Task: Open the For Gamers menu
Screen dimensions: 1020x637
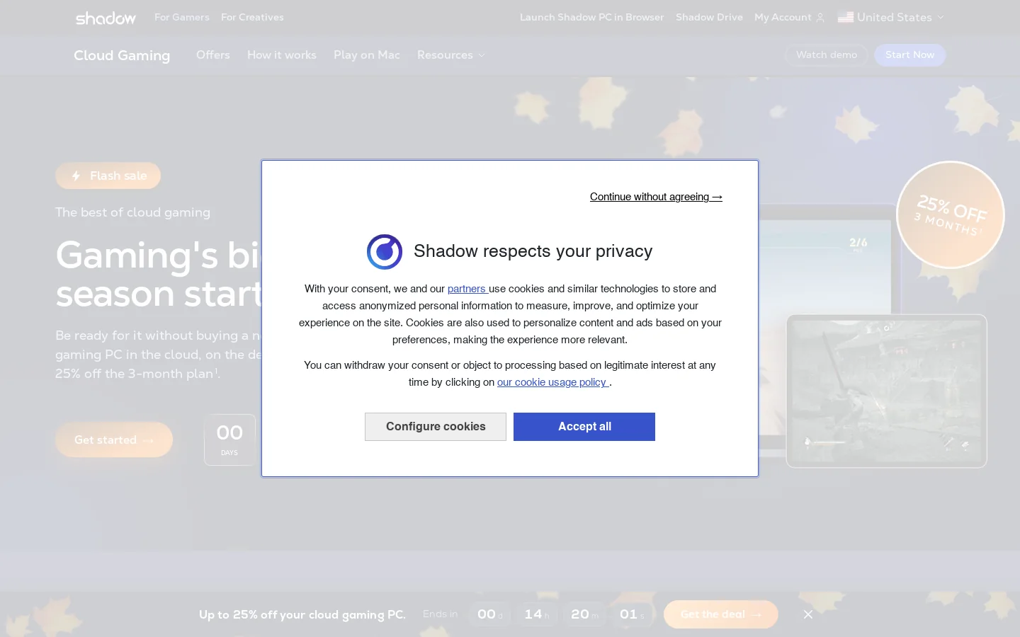Action: 182,17
